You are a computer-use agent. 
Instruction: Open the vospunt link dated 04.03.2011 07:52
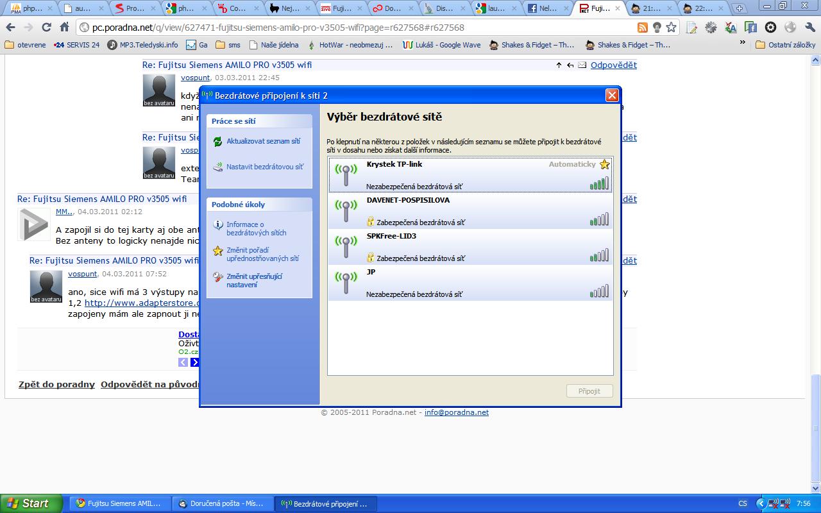83,274
